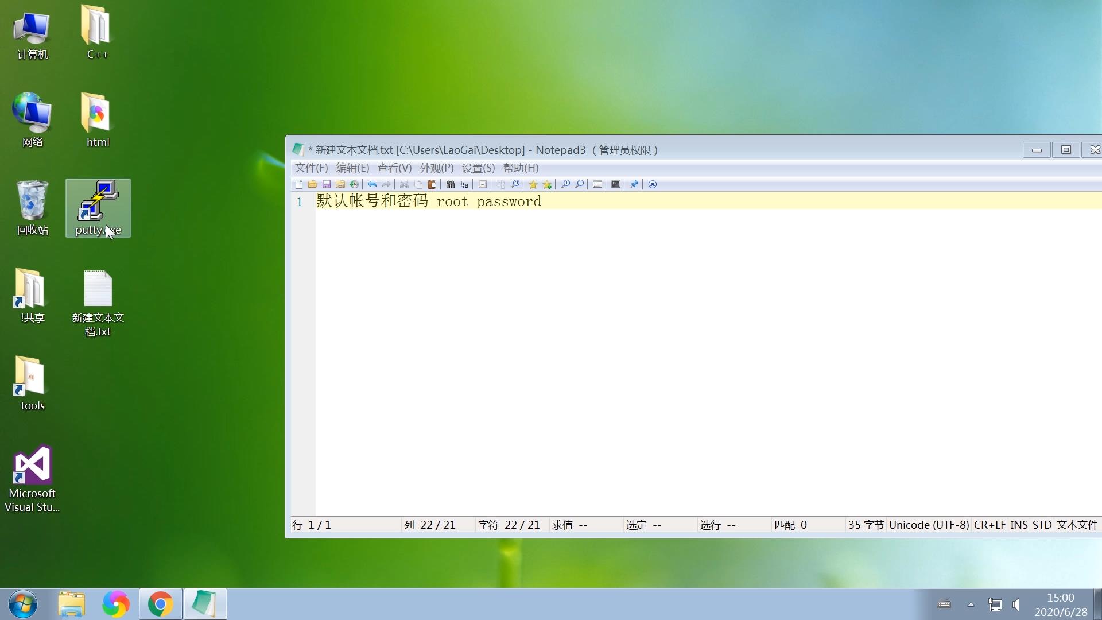The width and height of the screenshot is (1102, 620).
Task: Open Find with binoculars icon
Action: coord(451,184)
